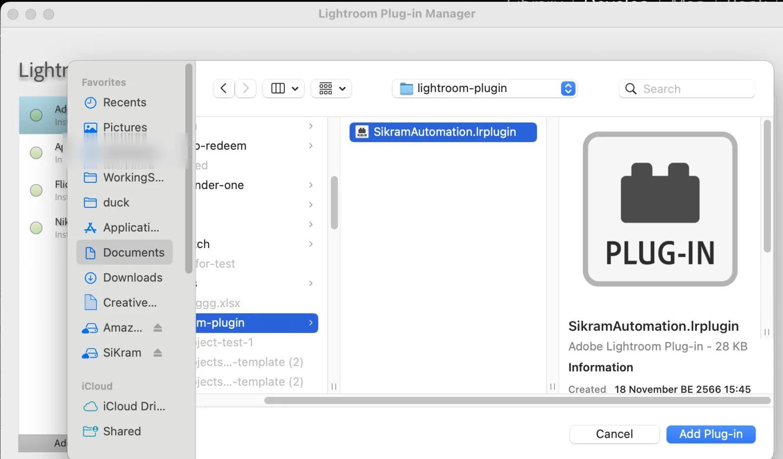Image resolution: width=783 pixels, height=459 pixels.
Task: Expand the -redeem folder chevron
Action: point(311,145)
